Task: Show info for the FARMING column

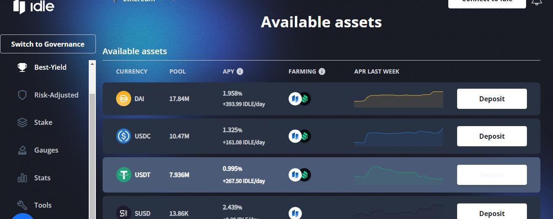Action: (322, 71)
